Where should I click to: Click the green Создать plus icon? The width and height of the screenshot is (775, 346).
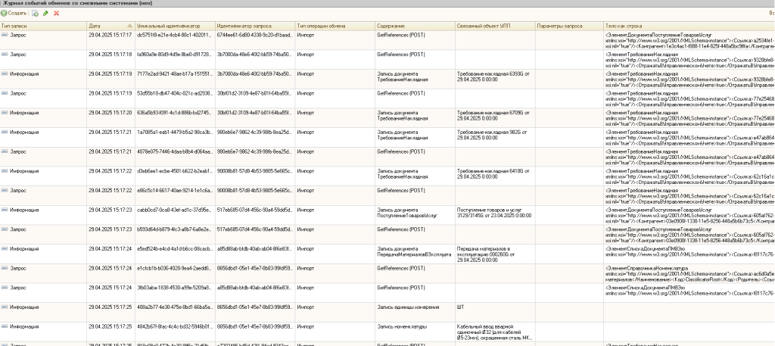(x=4, y=14)
